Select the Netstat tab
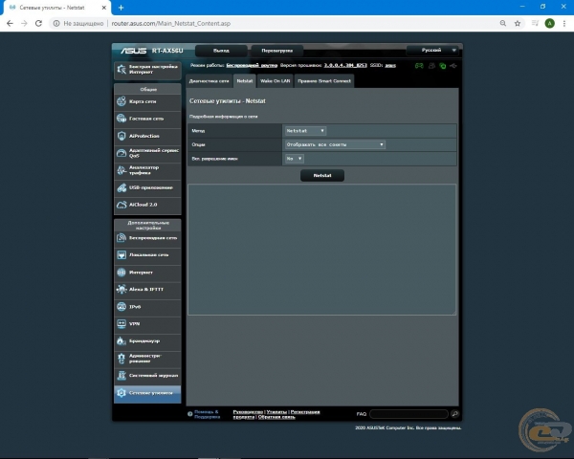 click(245, 81)
